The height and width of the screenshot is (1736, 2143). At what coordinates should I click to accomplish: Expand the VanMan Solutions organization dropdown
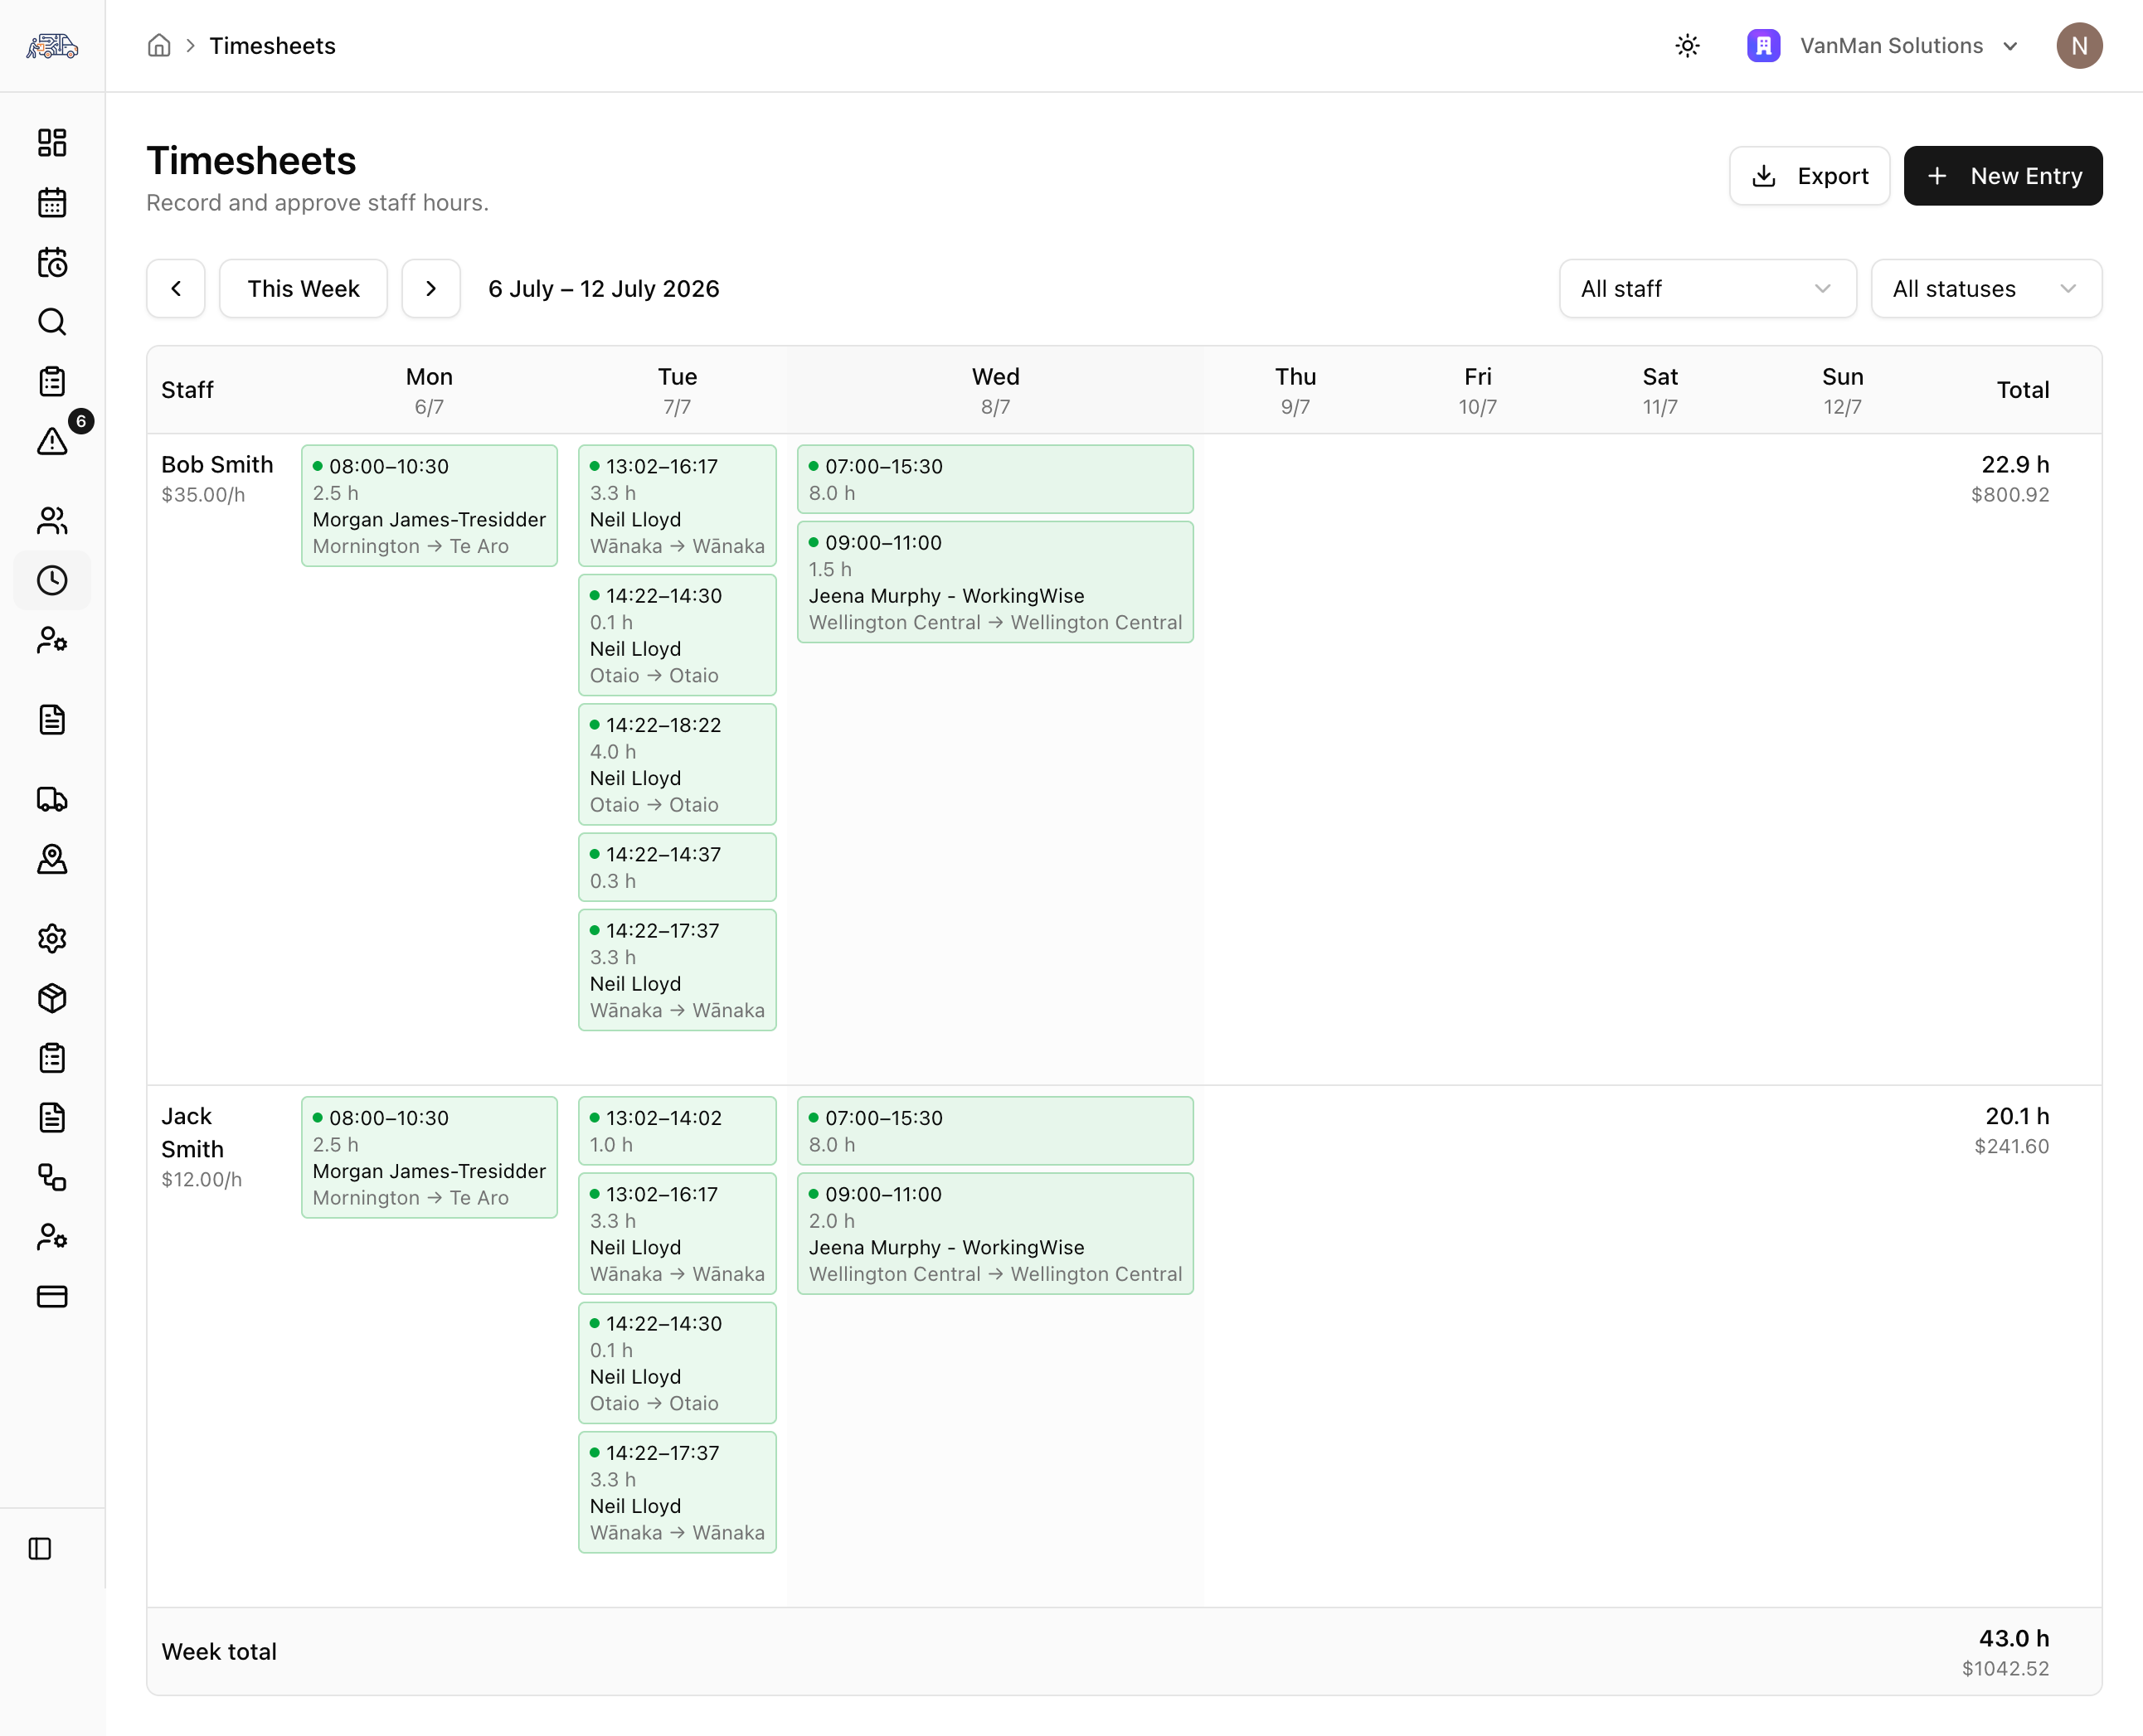tap(1883, 46)
